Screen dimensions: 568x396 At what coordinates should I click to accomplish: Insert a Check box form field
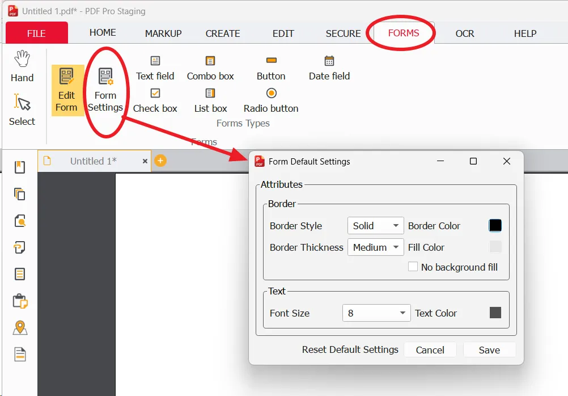[x=155, y=101]
